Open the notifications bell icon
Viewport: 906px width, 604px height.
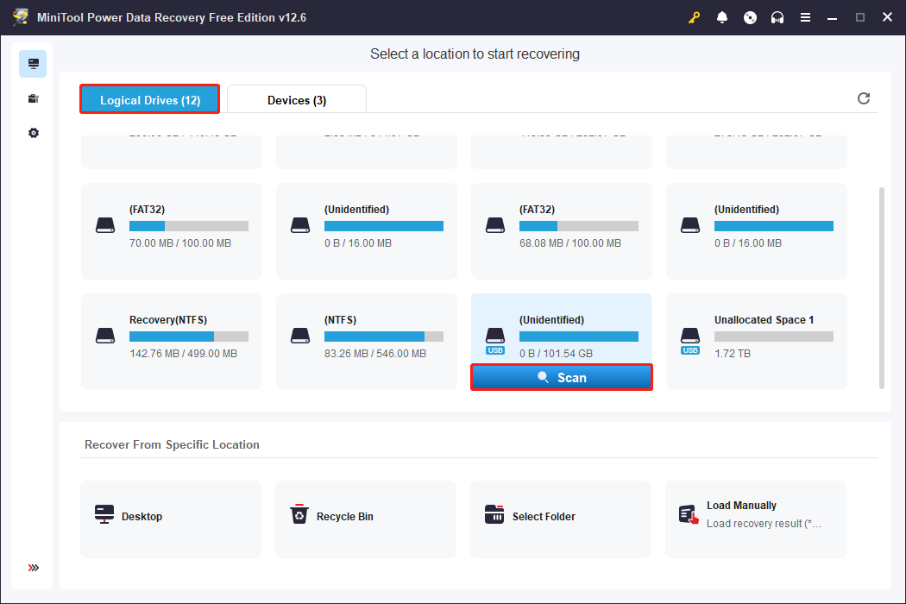pyautogui.click(x=722, y=17)
